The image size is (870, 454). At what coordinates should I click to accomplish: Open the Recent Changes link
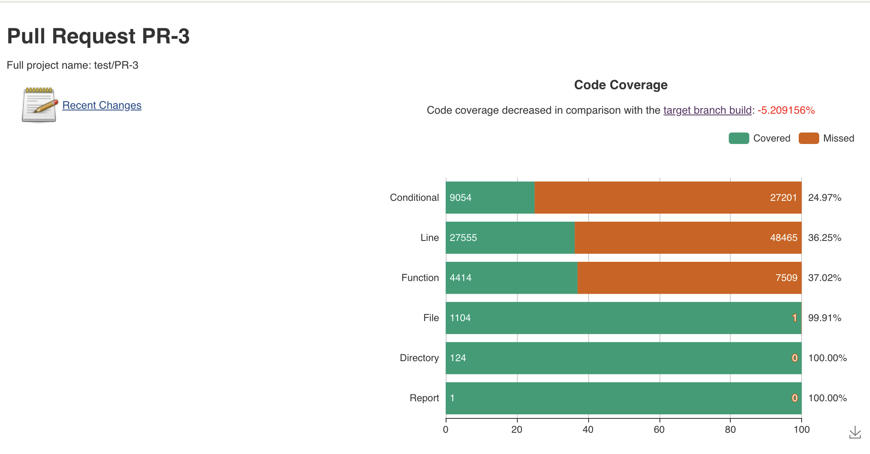[102, 105]
